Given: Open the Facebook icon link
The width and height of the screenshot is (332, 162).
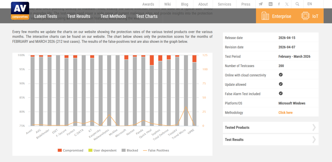Looking at the screenshot, I should [279, 4].
